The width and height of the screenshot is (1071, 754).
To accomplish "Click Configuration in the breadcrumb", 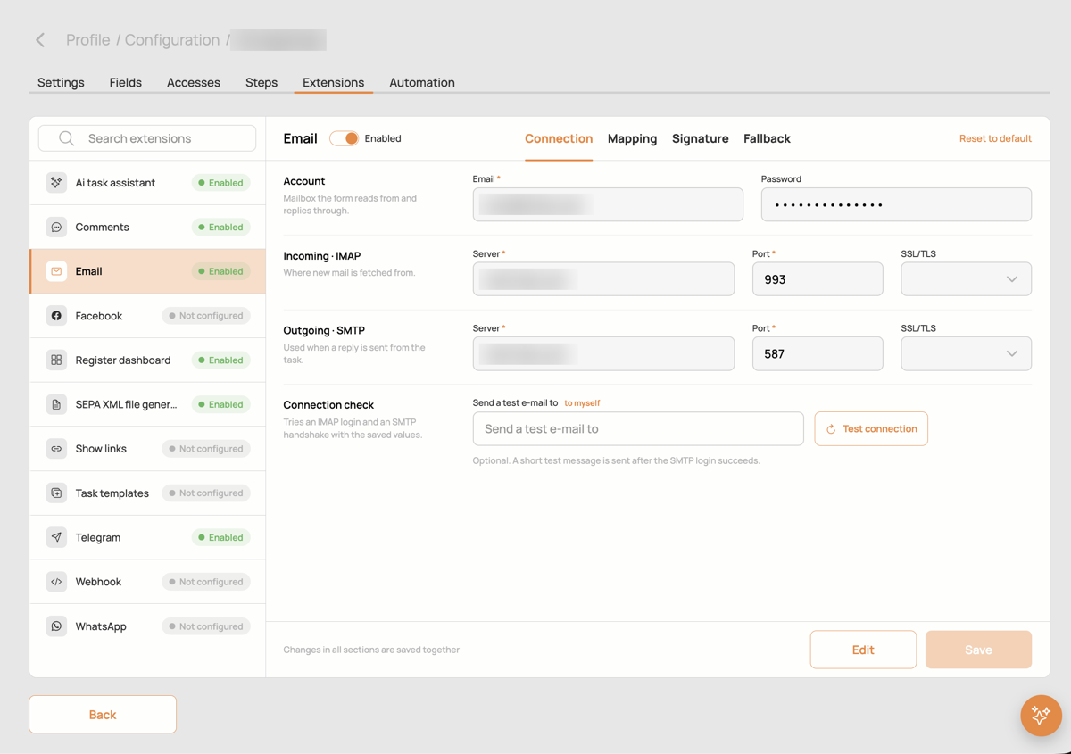I will 172,40.
